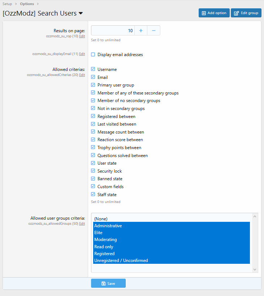
Task: Enable Display email addresses checkbox
Action: tap(93, 55)
